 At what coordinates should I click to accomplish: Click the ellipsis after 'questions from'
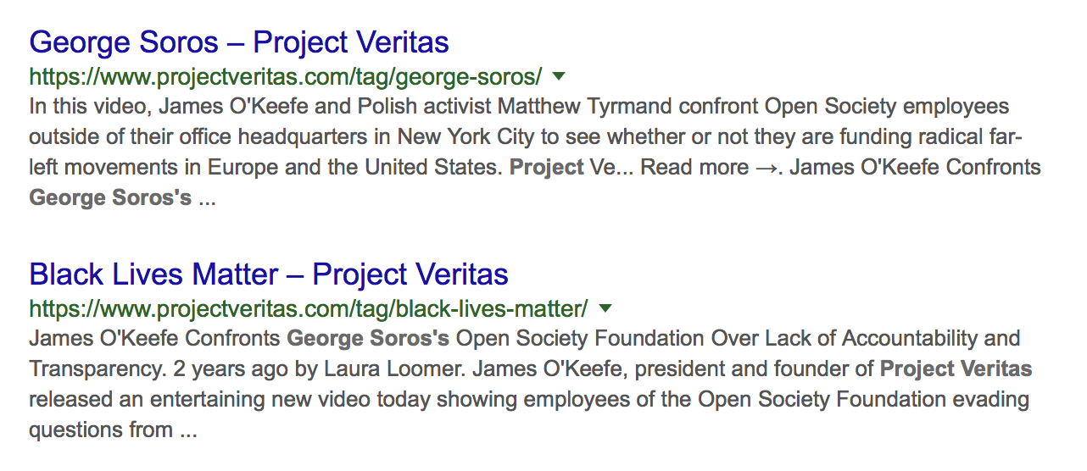pos(187,430)
